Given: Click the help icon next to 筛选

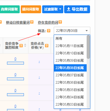Looking at the screenshot, I should tap(49, 31).
